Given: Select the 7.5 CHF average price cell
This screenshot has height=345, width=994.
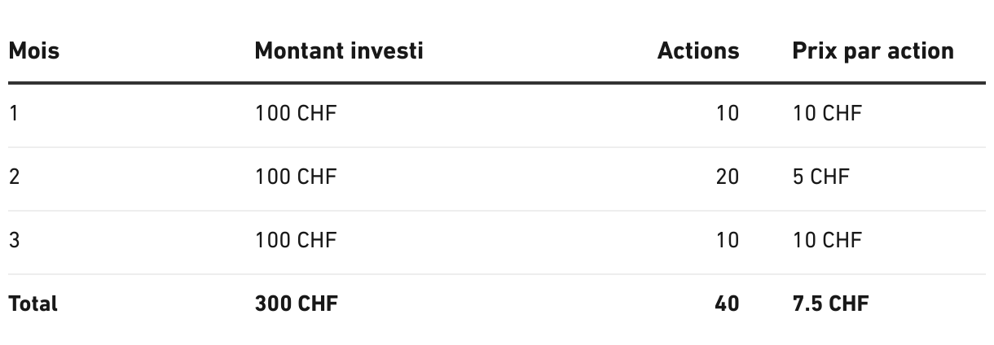Looking at the screenshot, I should pos(830,304).
